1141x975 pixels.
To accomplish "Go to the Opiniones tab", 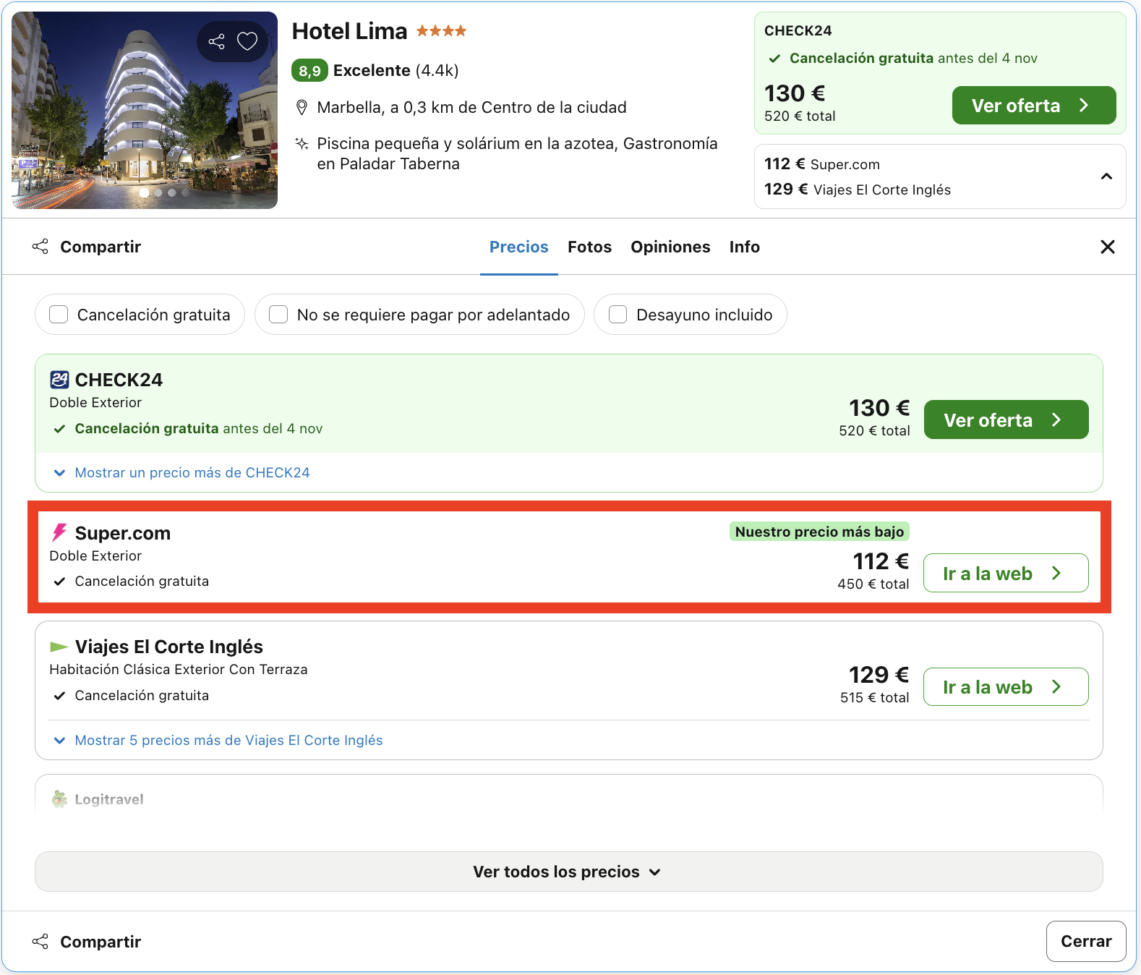I will tap(670, 247).
